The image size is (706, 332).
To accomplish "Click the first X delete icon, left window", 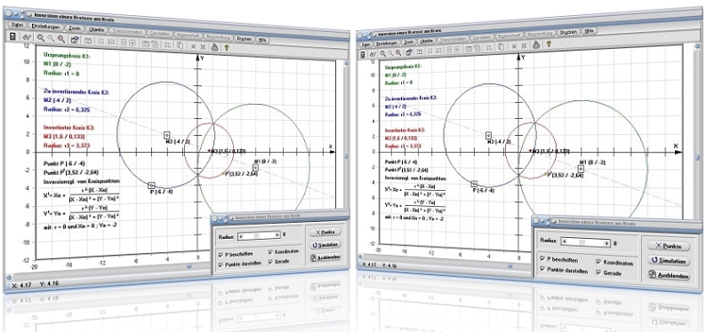I will click(x=193, y=46).
